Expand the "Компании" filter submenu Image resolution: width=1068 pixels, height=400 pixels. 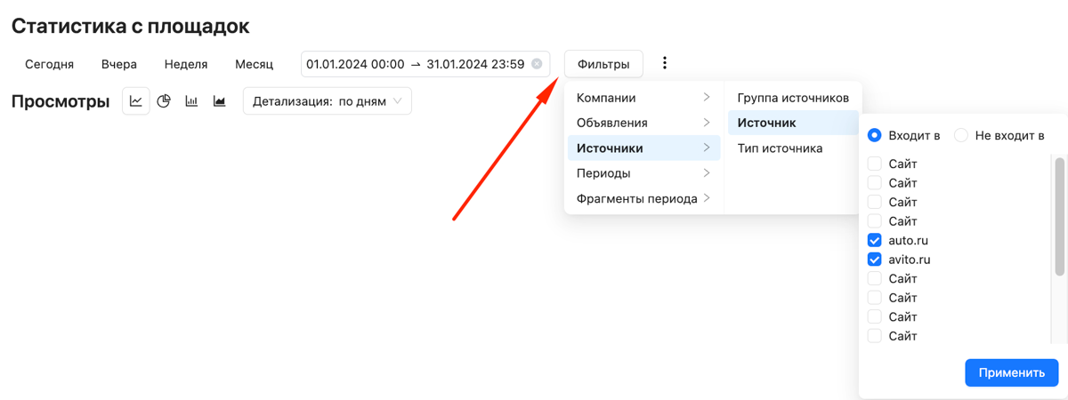click(643, 98)
